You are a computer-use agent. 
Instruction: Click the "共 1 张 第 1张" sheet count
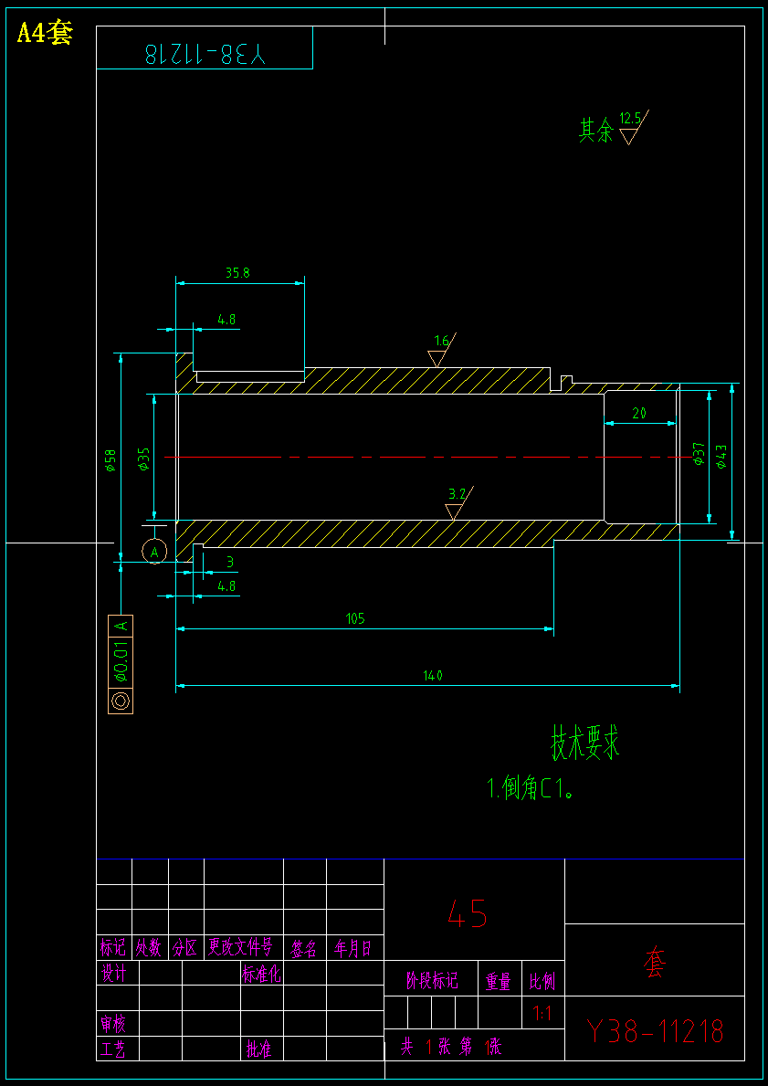pyautogui.click(x=451, y=1048)
